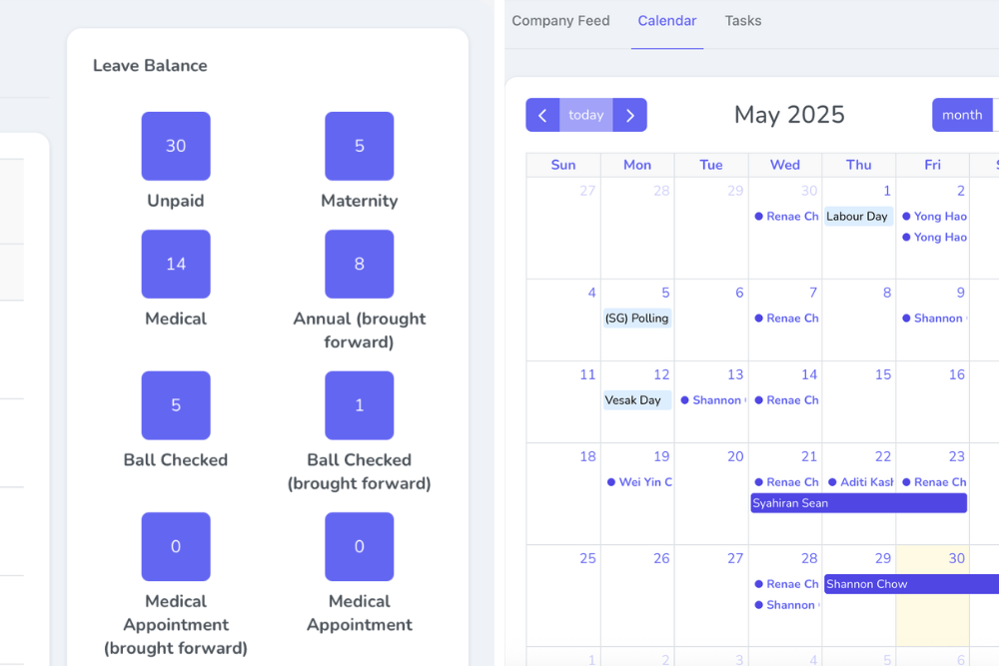Open the Syahiran Sean multi-day event
Screen dimensions: 999x666
858,503
